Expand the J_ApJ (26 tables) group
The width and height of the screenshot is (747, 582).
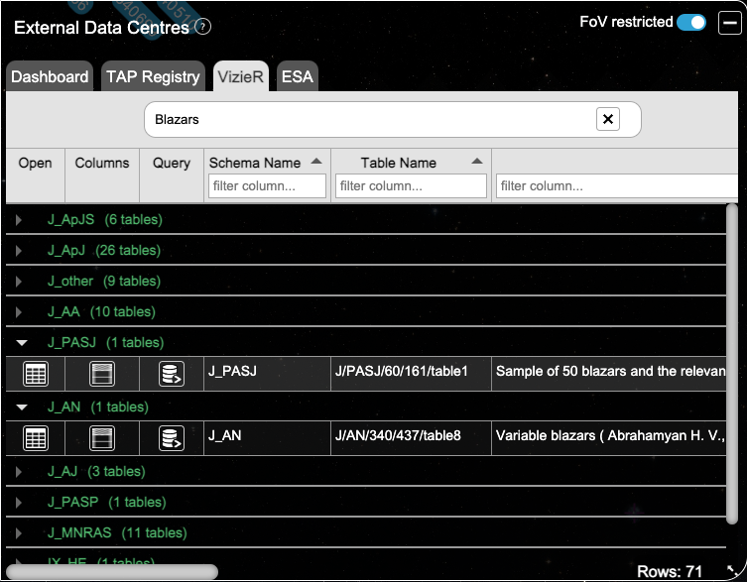(x=18, y=251)
